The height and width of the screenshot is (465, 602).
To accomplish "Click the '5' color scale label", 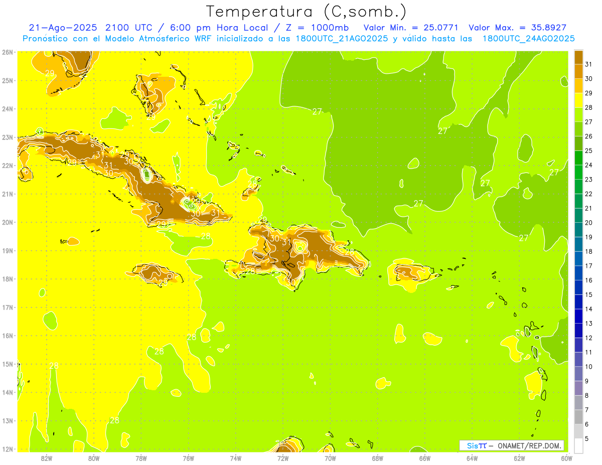I will tap(587, 439).
